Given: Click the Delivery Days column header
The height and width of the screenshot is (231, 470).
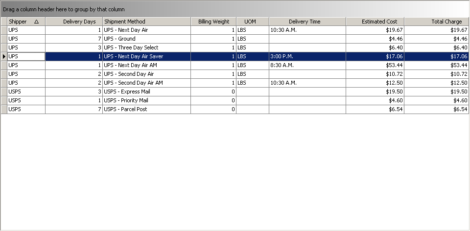Looking at the screenshot, I should [x=74, y=22].
